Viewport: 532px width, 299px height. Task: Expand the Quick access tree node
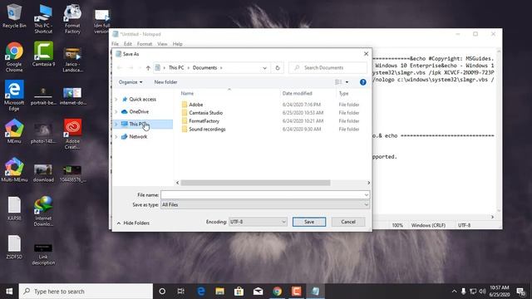point(116,100)
